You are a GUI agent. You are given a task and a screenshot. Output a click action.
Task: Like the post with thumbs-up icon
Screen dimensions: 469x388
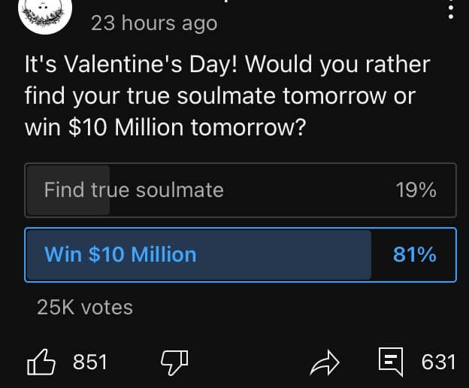[x=42, y=362]
